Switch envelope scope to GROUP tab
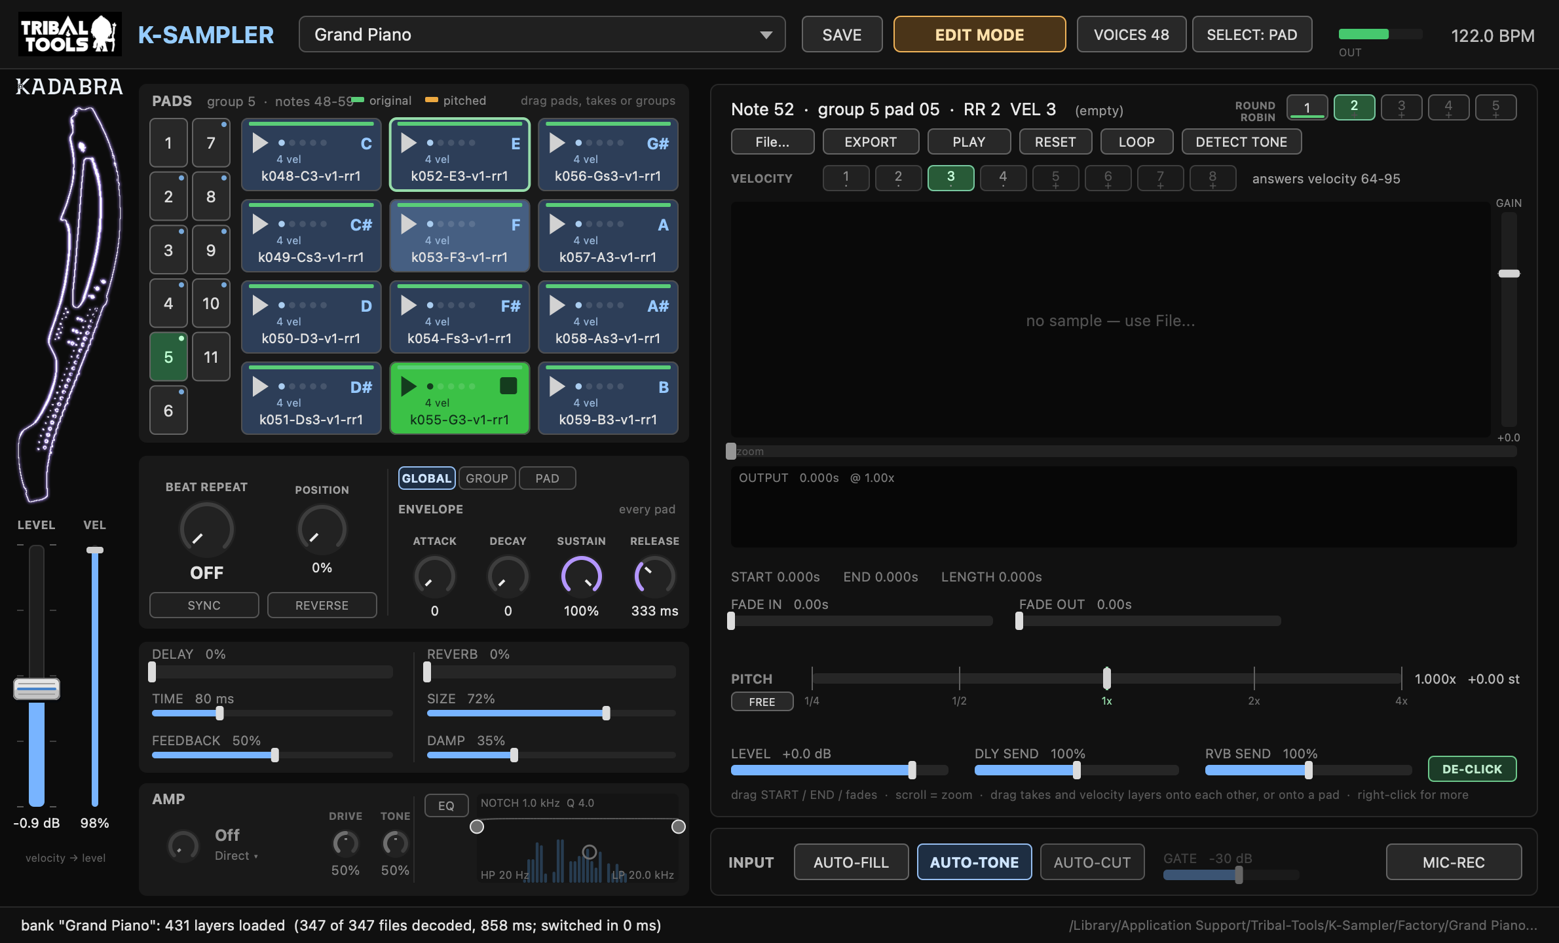Image resolution: width=1559 pixels, height=943 pixels. tap(487, 478)
